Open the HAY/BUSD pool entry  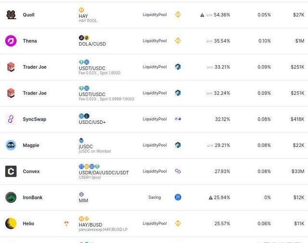(x=90, y=225)
